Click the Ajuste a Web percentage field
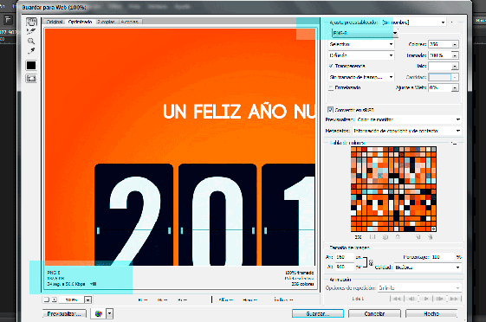The height and width of the screenshot is (322, 486). pos(440,88)
